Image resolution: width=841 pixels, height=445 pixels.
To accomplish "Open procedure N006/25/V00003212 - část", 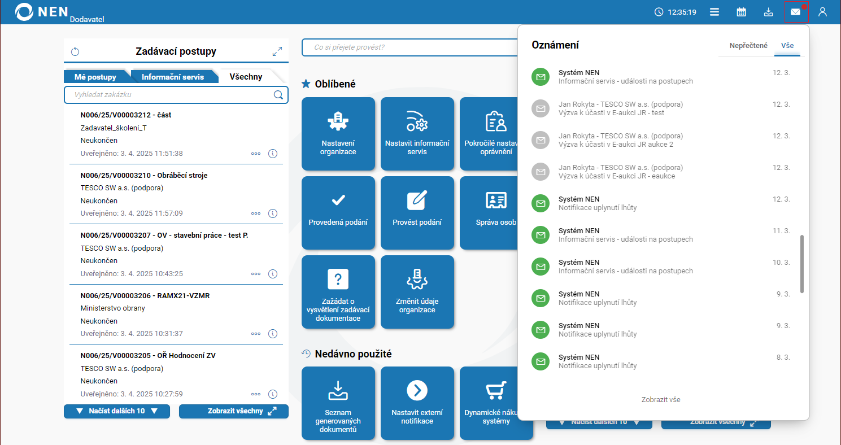I will tap(126, 115).
